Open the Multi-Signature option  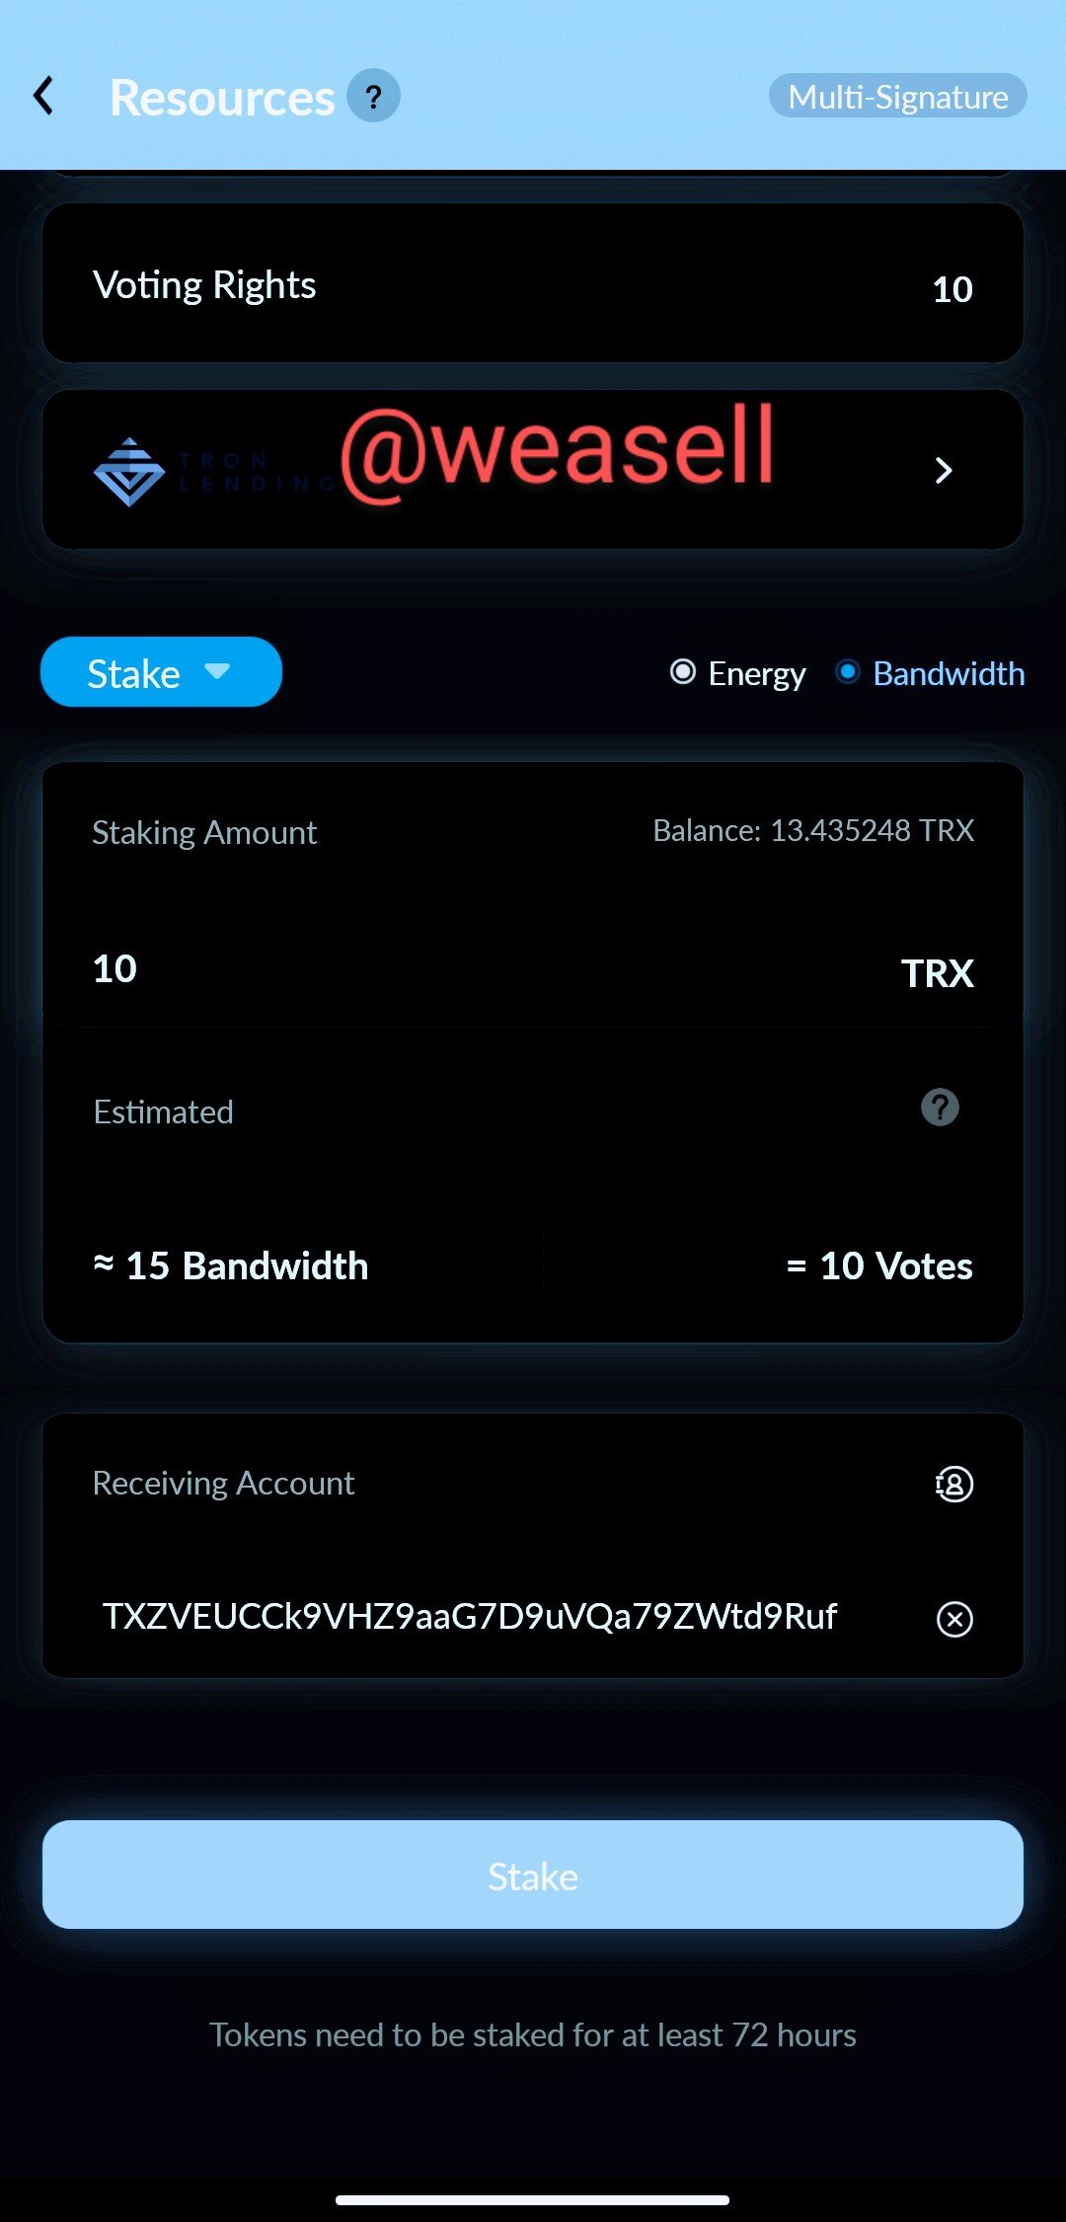point(898,96)
